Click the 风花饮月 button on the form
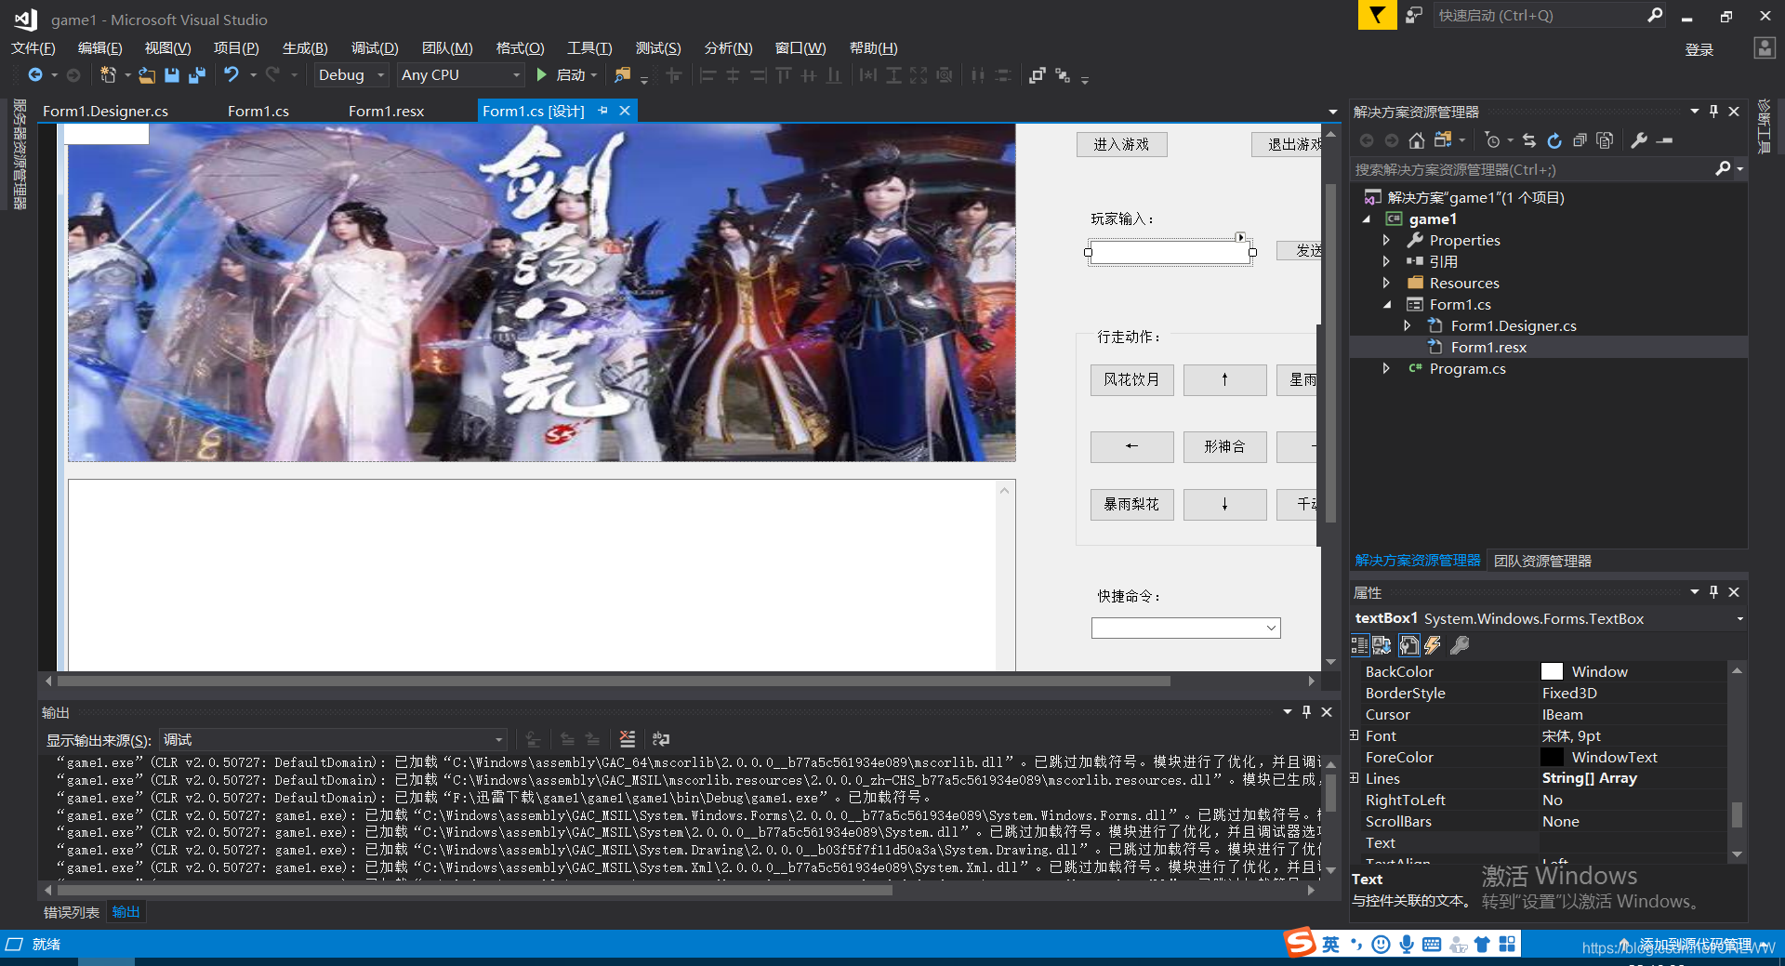The image size is (1785, 966). (1131, 379)
